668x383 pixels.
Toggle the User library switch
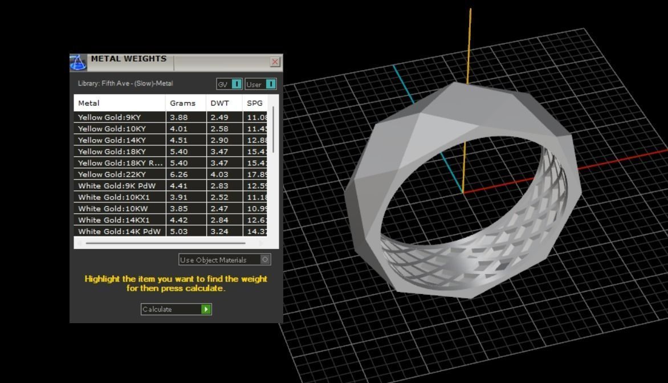(x=260, y=84)
